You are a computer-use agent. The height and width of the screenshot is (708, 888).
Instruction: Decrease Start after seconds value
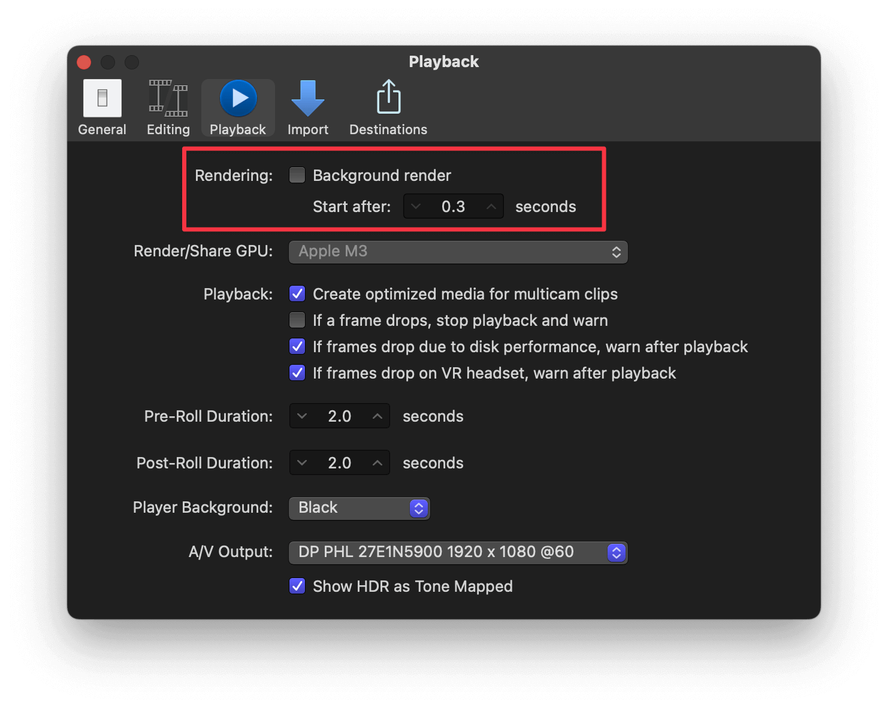tap(416, 207)
